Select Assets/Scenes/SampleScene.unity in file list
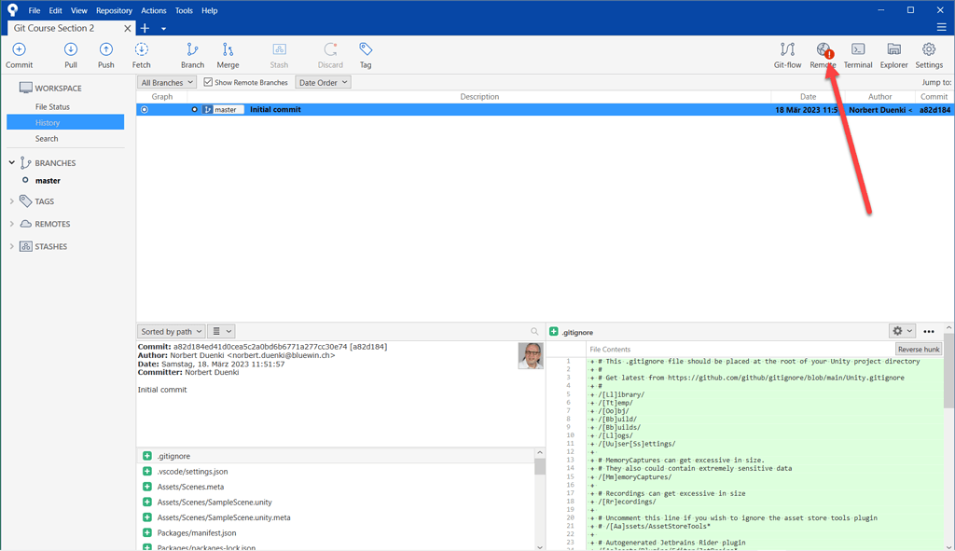955x551 pixels. (x=215, y=503)
